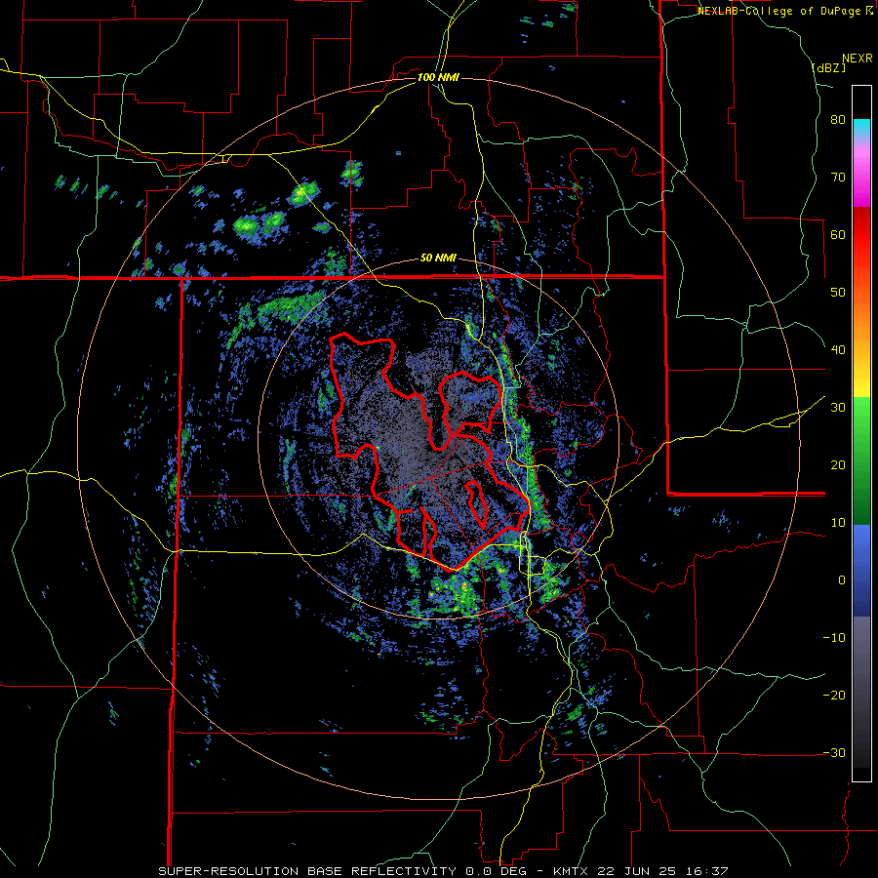This screenshot has width=878, height=878.
Task: Click the 60 value on the dBZ scale
Action: (x=838, y=234)
